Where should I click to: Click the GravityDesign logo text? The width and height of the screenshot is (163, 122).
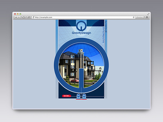[x=81, y=33]
